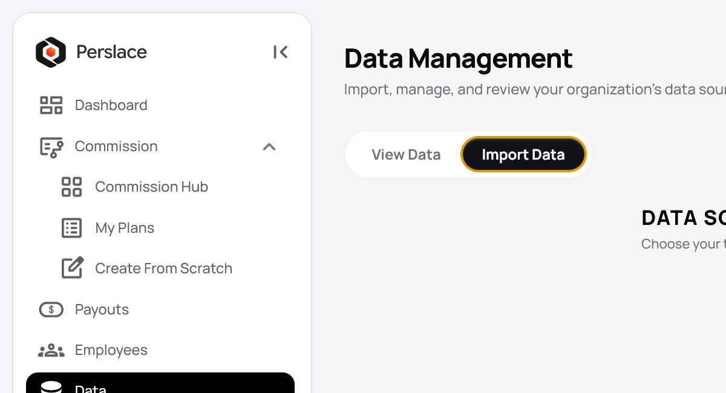
Task: Click the Create From Scratch pencil icon
Action: [x=73, y=268]
